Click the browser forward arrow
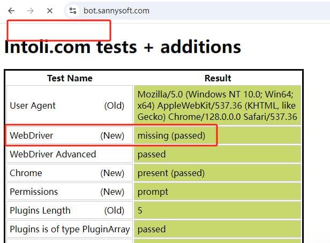 click(31, 11)
